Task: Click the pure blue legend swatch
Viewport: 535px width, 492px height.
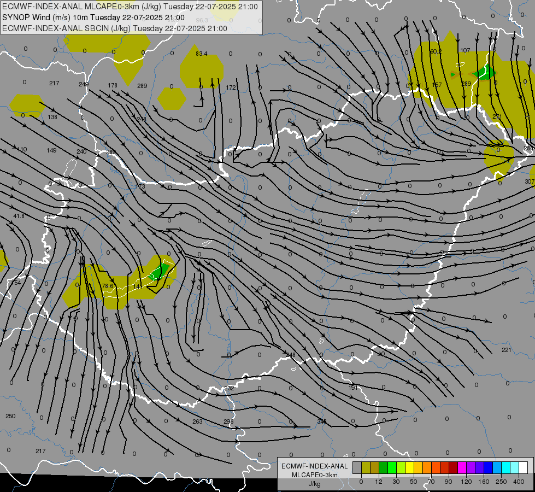Action: 488,467
